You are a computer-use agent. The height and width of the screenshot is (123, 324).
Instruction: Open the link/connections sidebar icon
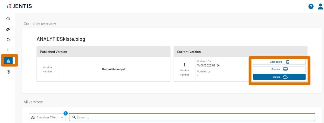pyautogui.click(x=8, y=29)
